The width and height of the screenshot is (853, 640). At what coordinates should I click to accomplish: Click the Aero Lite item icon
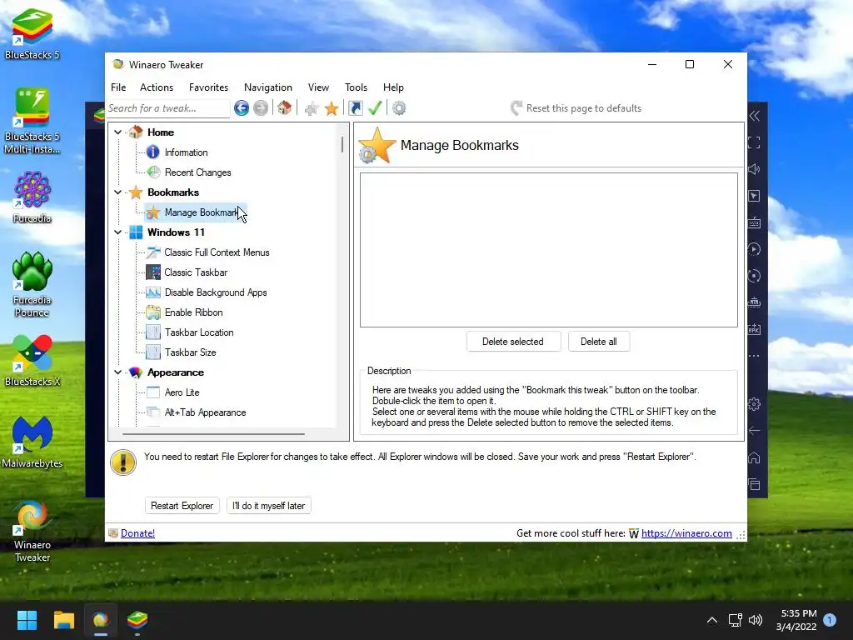(x=153, y=392)
